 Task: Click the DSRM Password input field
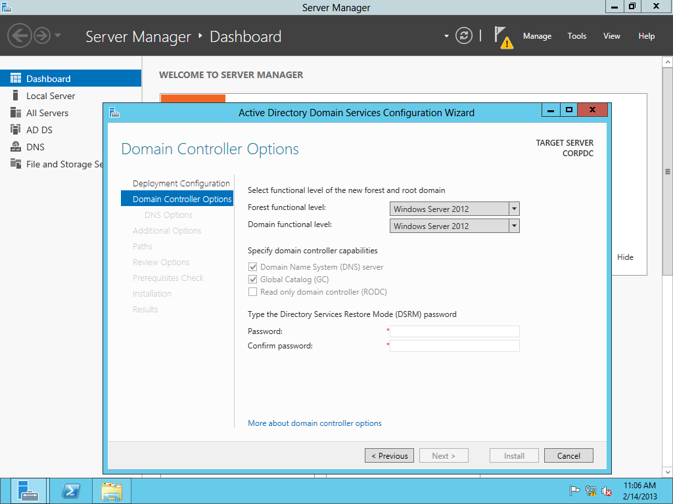click(x=455, y=331)
